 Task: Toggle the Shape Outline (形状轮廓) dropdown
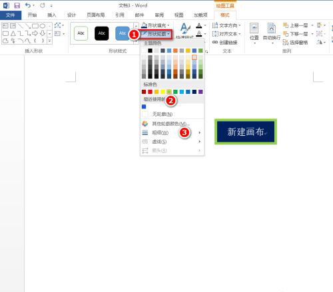(x=156, y=34)
